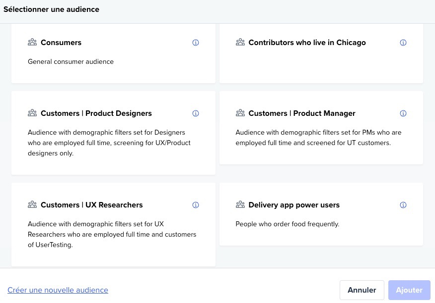This screenshot has width=435, height=303.
Task: Choose the Customers | Product Manager audience
Action: (321, 128)
